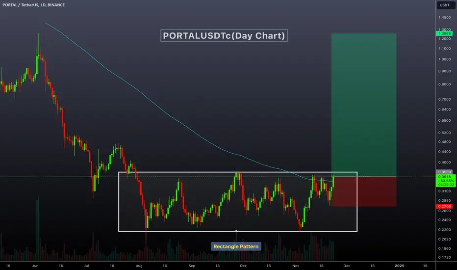Click the 0.8000 price scale value
Image resolution: width=457 pixels, height=270 pixels.
coord(444,84)
